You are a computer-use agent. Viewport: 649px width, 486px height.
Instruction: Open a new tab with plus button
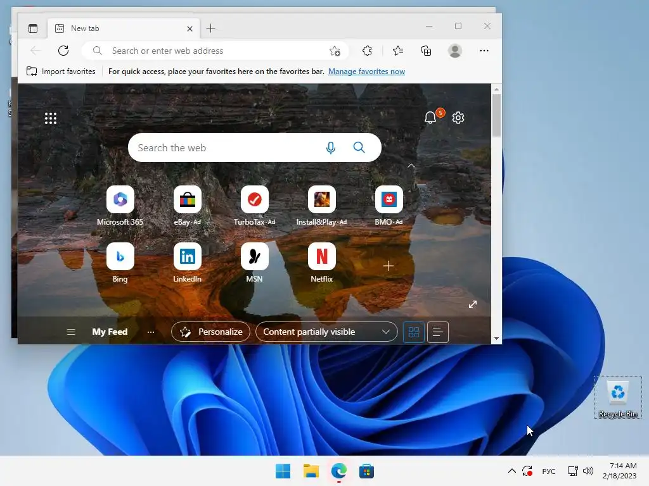210,28
